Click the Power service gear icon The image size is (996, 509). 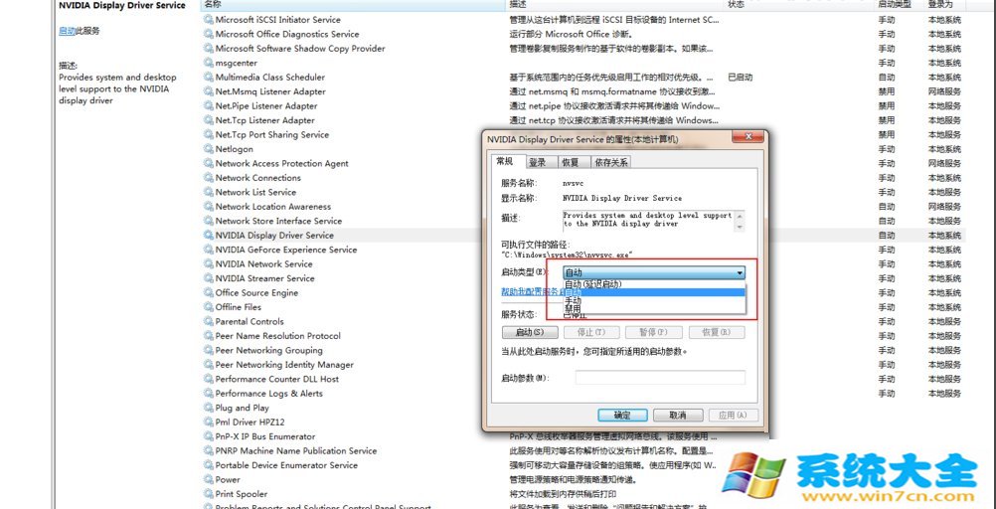[x=209, y=480]
